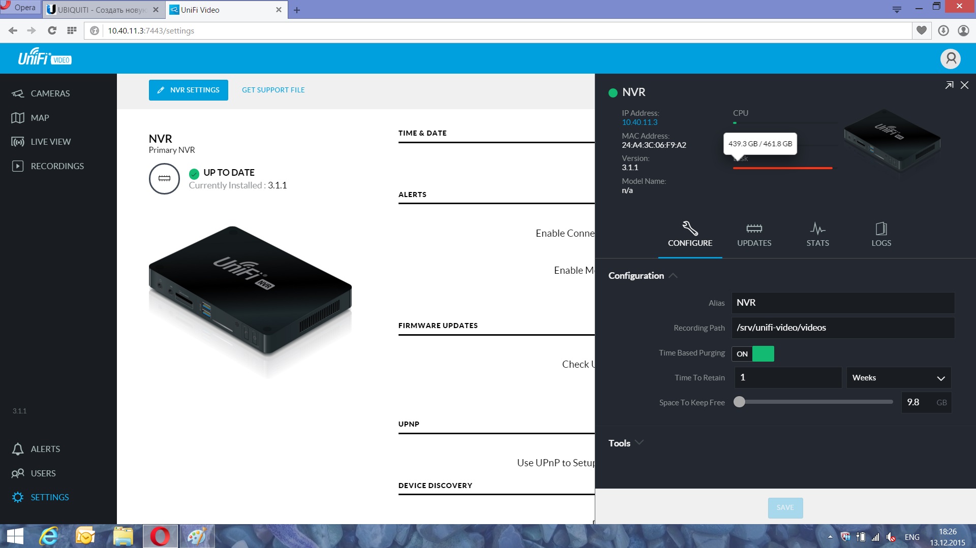
Task: Click the Recording Path field
Action: point(842,328)
